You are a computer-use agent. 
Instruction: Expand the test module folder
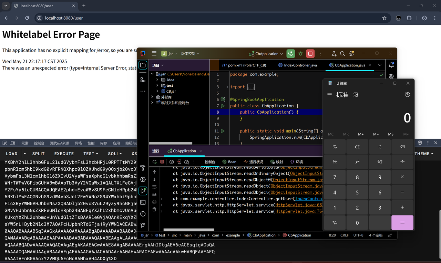157,85
